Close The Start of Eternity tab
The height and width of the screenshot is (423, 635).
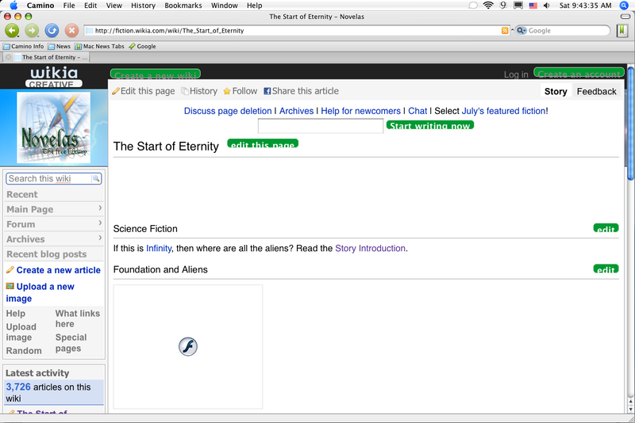8,57
